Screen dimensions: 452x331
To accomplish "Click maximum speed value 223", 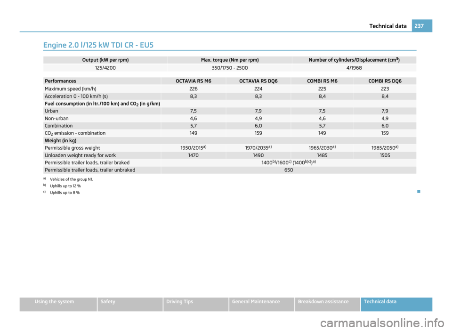I will click(385, 89).
